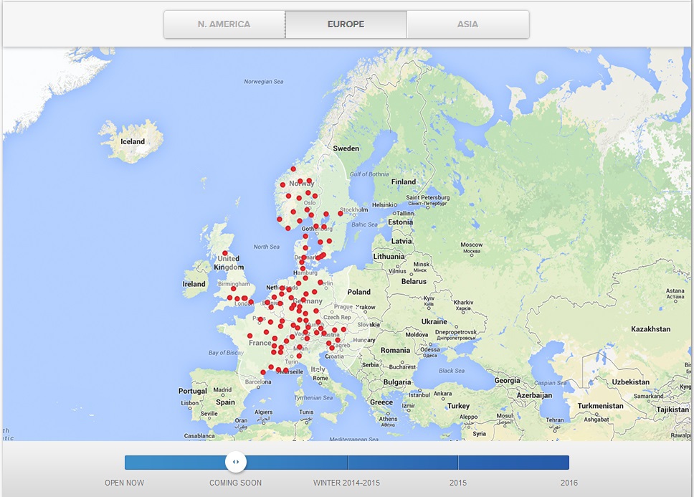Click the Turkmenistan country label
694x497 pixels.
(x=601, y=406)
